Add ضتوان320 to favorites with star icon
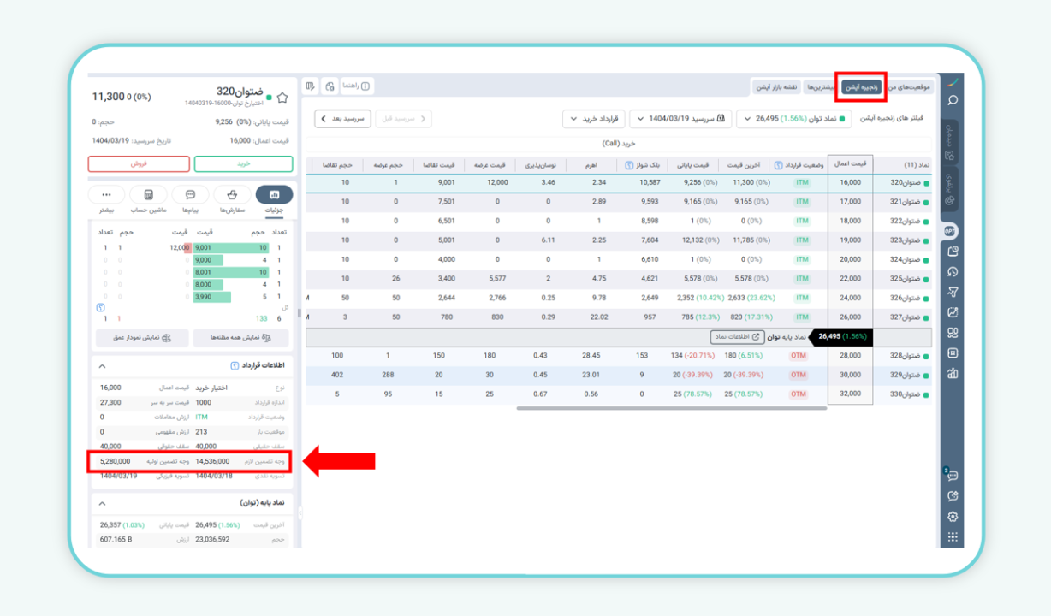 coord(282,98)
